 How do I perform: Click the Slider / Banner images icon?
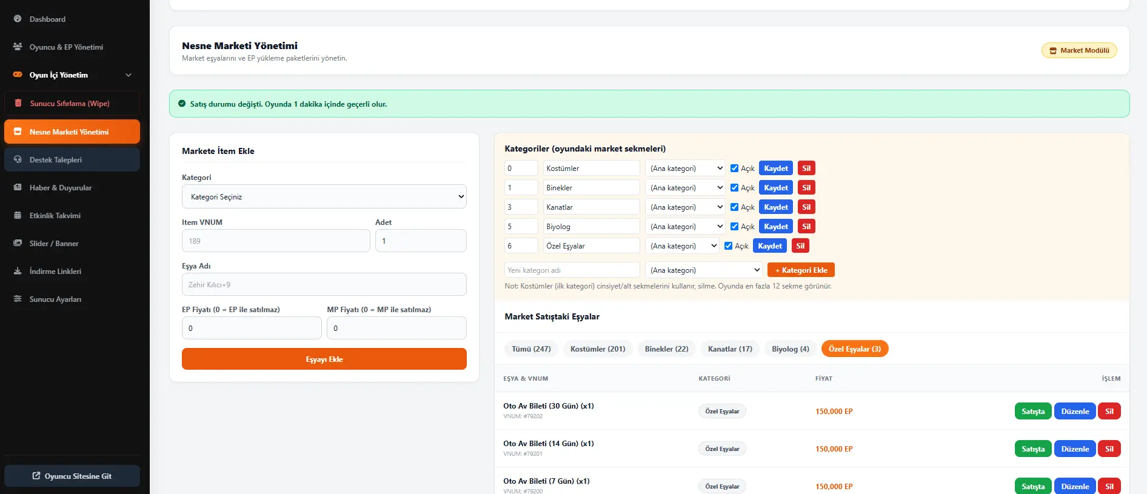(x=18, y=243)
